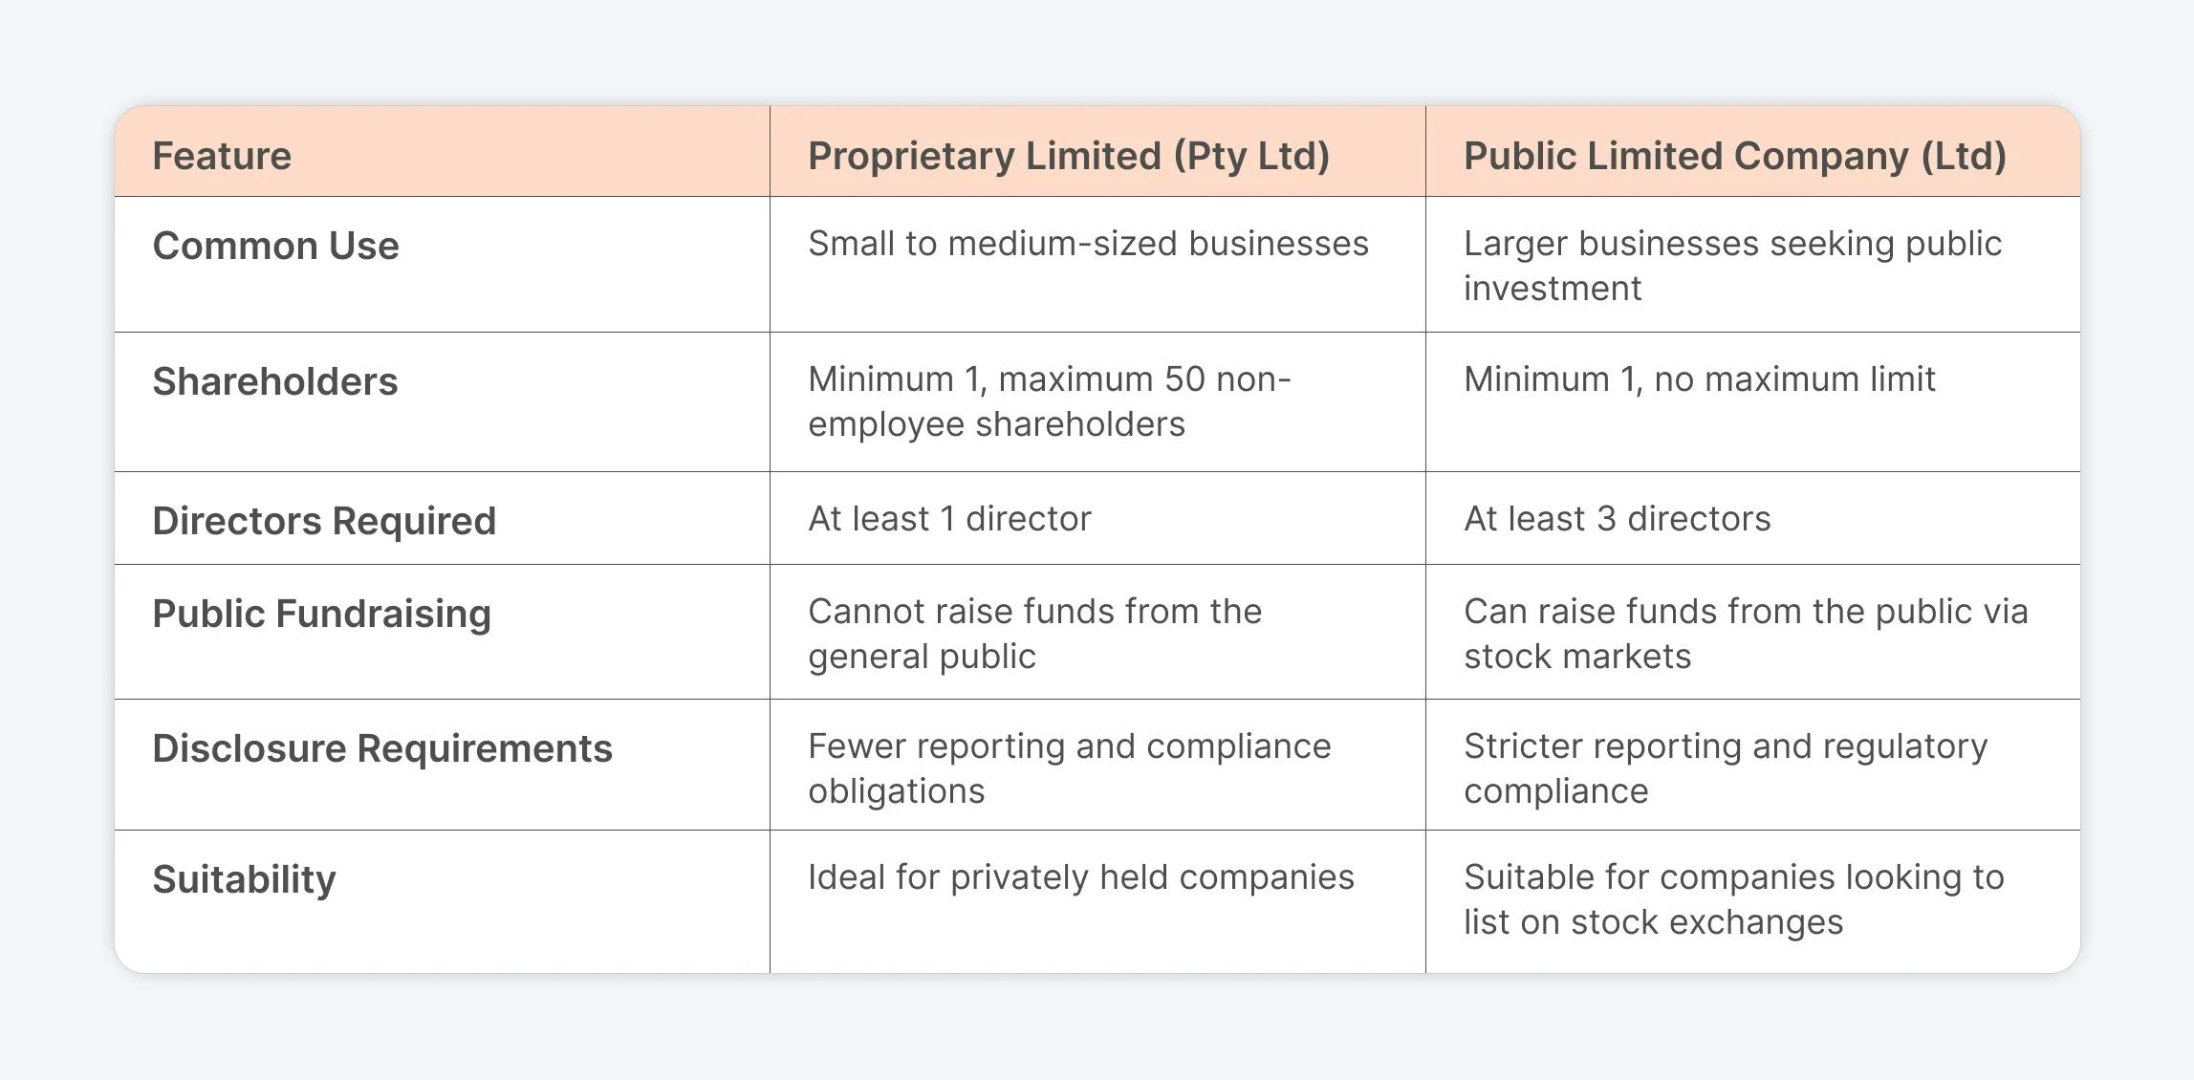Click the Common Use row label

click(x=275, y=246)
